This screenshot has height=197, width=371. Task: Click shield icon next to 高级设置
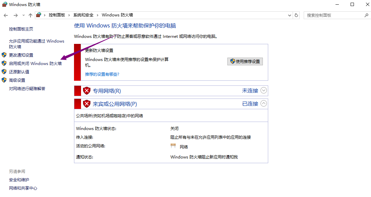point(4,80)
